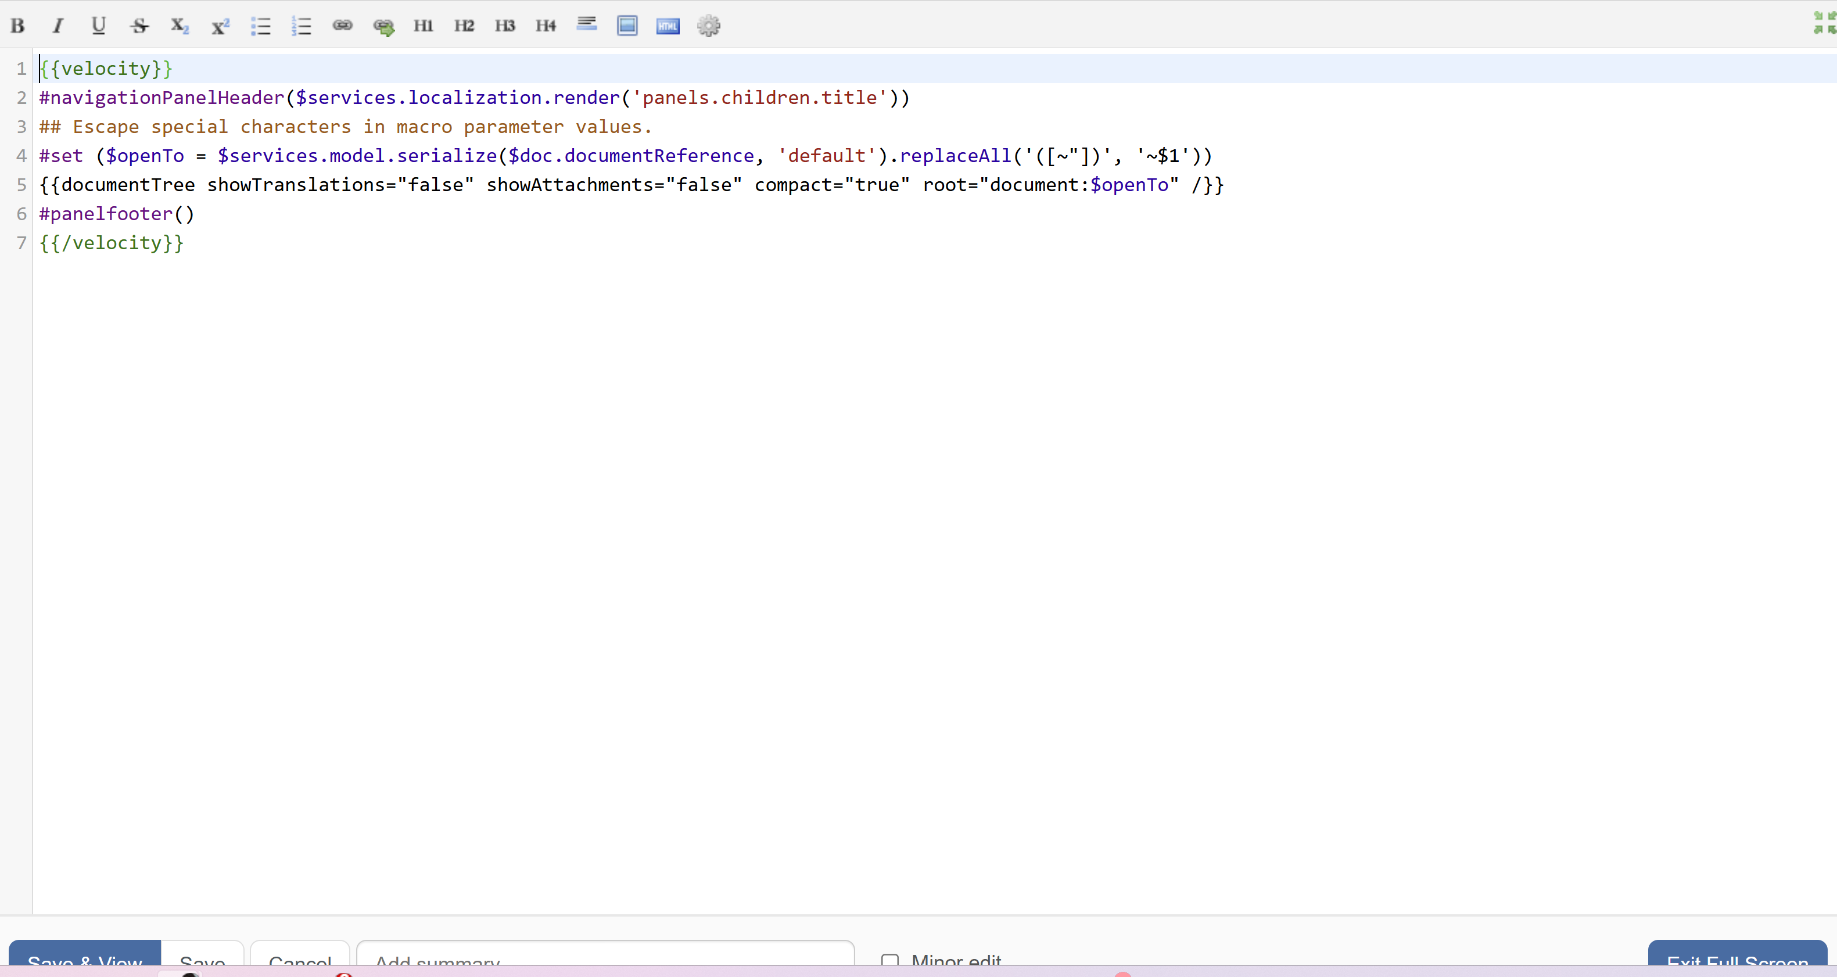Insert subscript formatting

click(x=180, y=26)
